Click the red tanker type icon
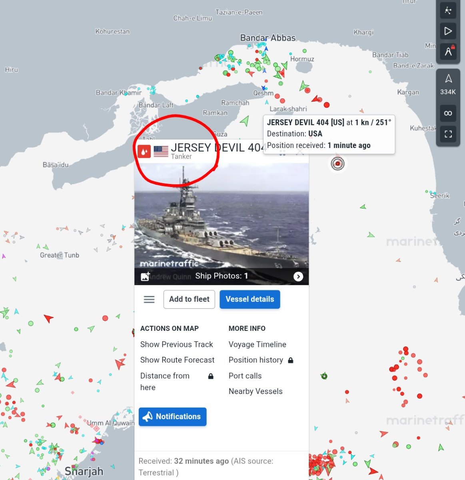This screenshot has width=465, height=480. click(x=144, y=151)
